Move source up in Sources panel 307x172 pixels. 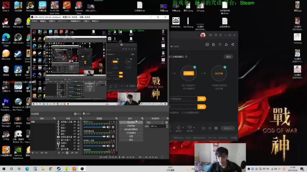point(72,153)
